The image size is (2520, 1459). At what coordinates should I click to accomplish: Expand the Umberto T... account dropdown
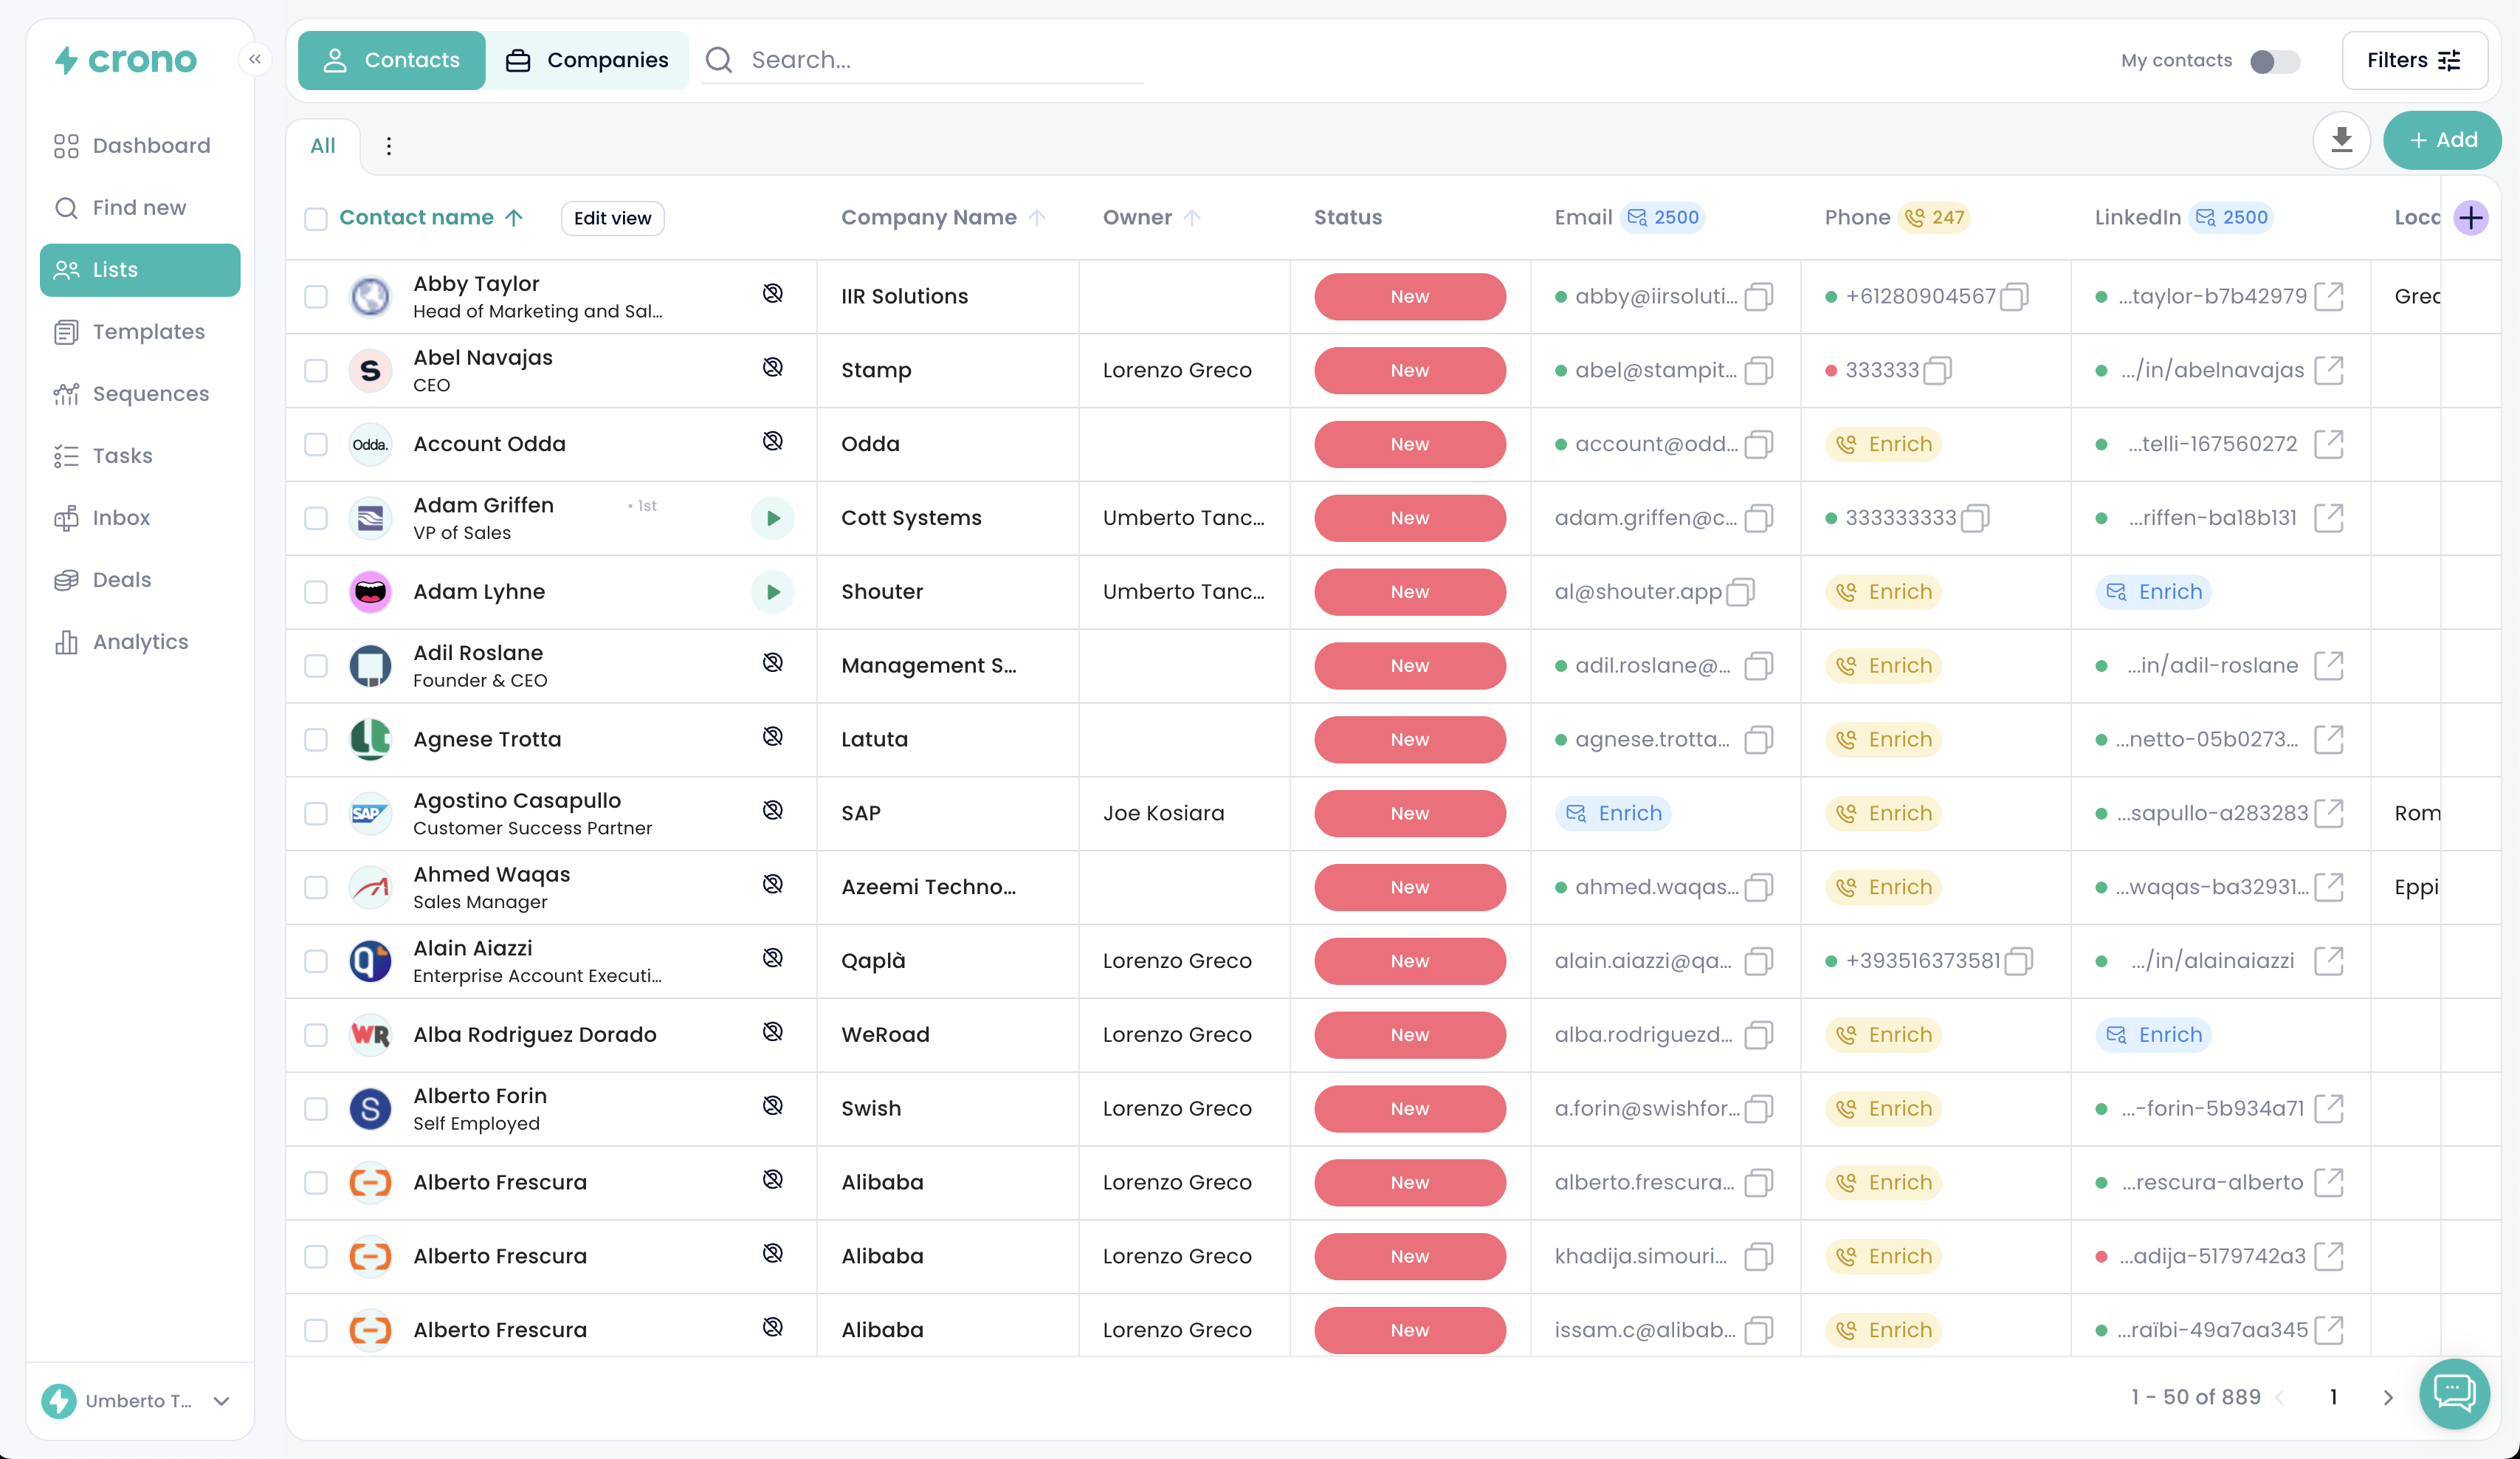[x=222, y=1401]
